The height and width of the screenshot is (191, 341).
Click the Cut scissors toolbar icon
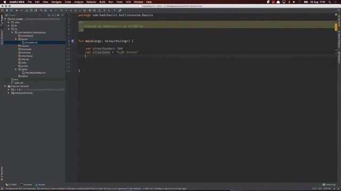(x=27, y=11)
